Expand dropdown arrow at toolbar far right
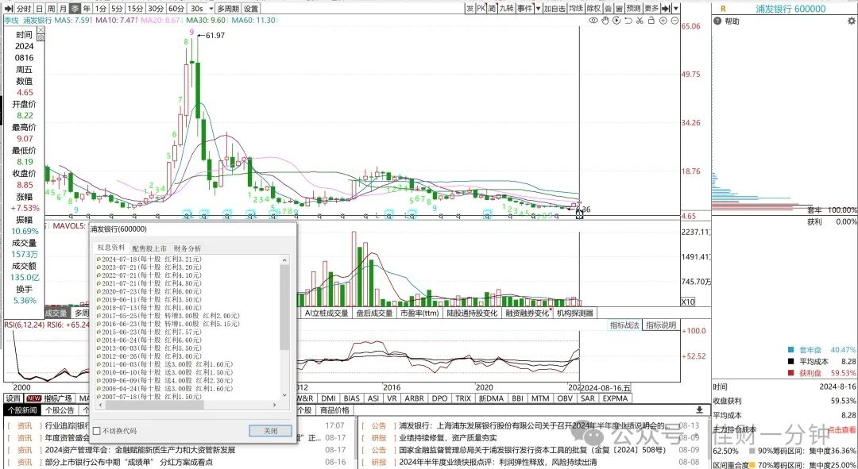Image resolution: width=858 pixels, height=469 pixels. pos(676,9)
